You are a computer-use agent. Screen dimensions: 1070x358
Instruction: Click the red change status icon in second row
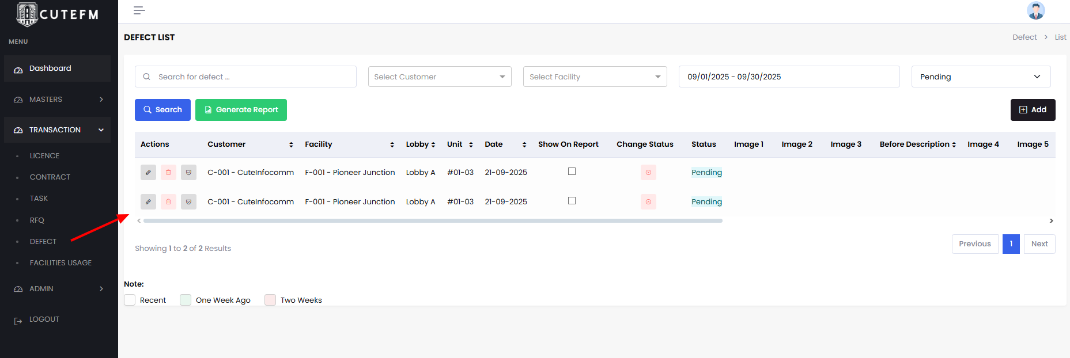[648, 202]
